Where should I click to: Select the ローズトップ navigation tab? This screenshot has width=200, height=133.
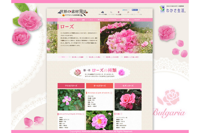[64, 20]
